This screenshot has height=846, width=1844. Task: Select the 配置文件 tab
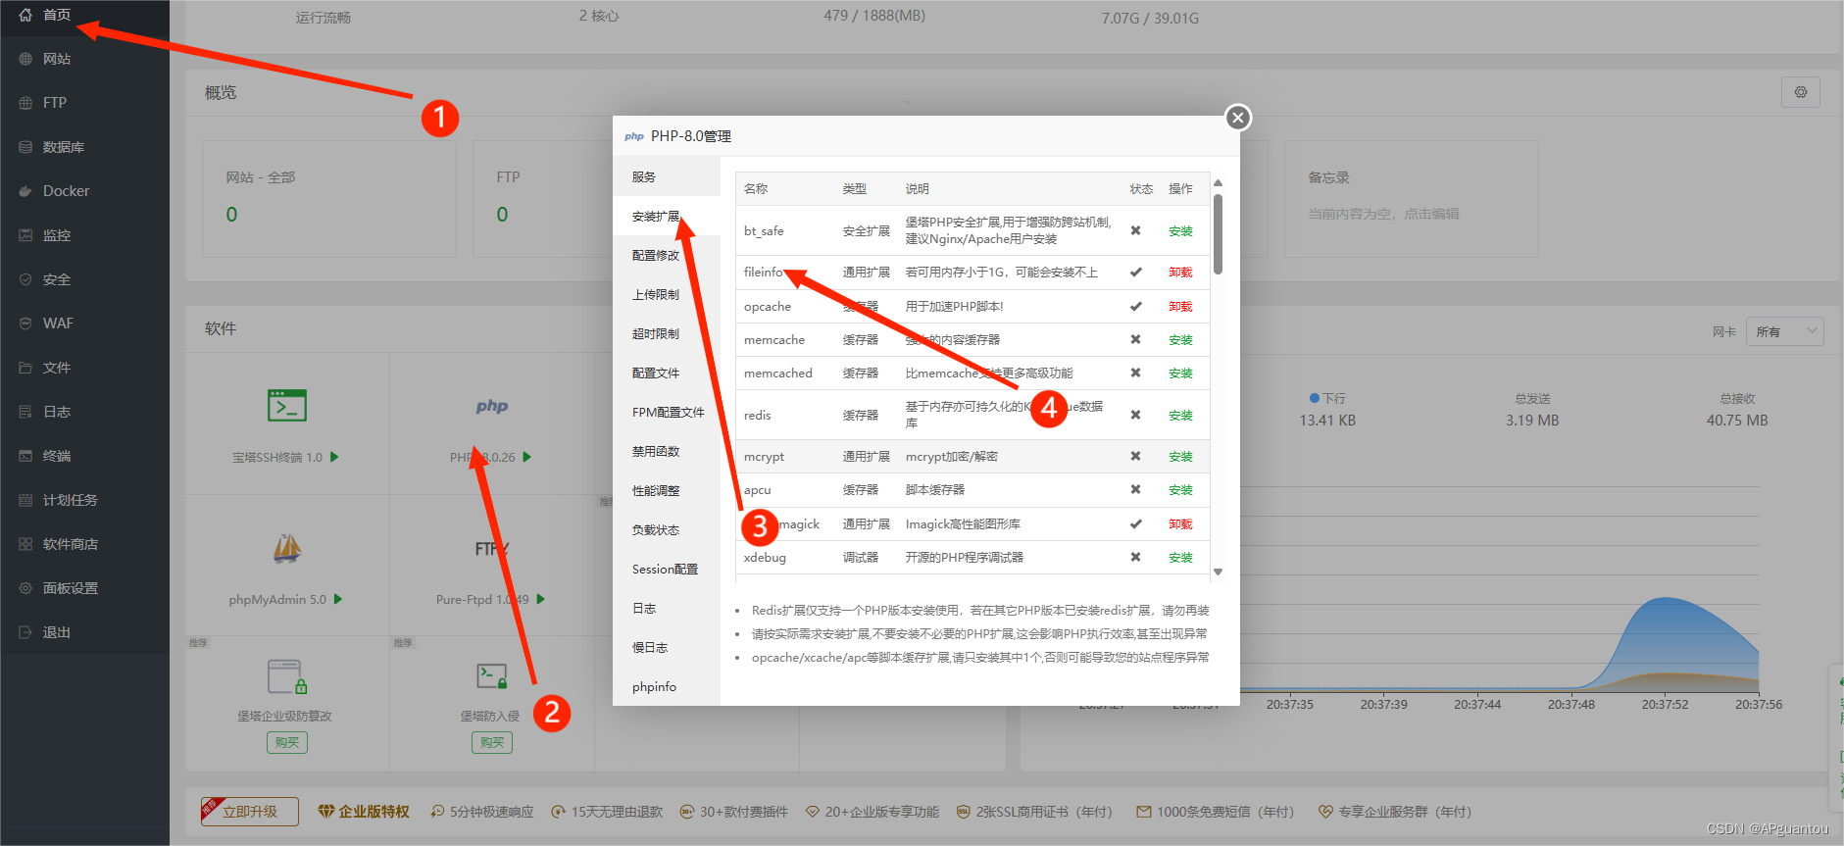coord(667,373)
